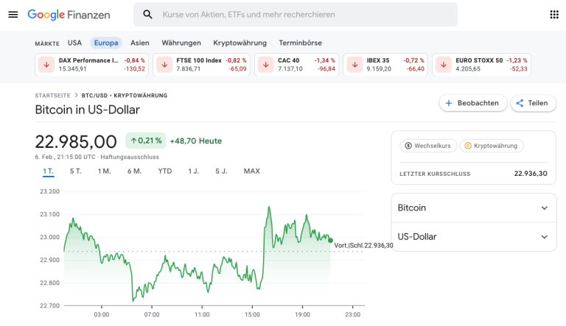Select the 5 T. chart range

point(76,171)
